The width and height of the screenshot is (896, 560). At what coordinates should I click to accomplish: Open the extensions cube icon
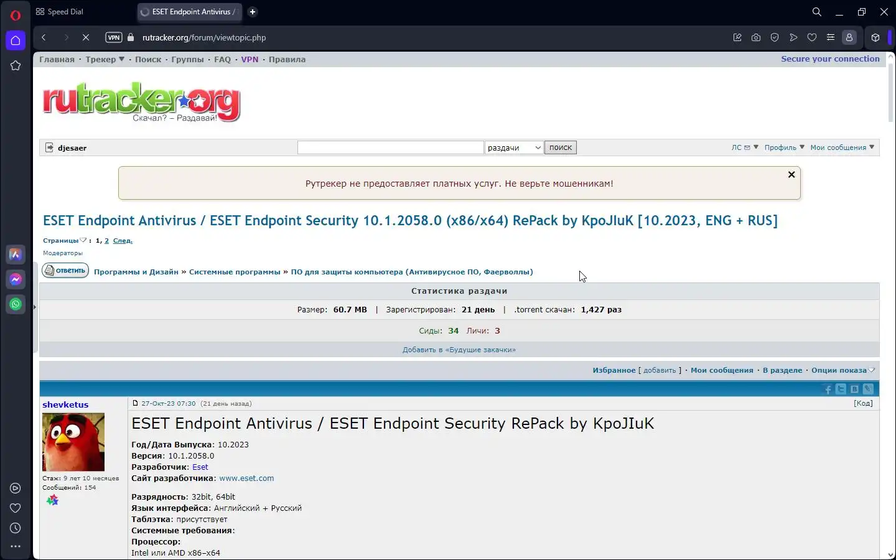tap(875, 37)
